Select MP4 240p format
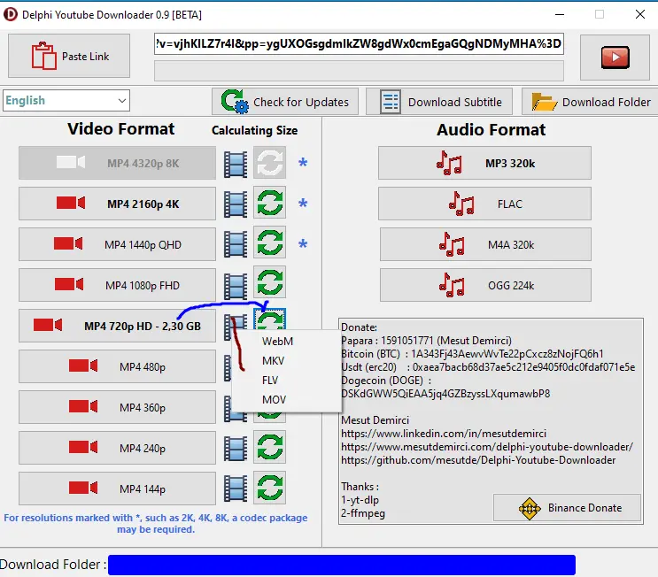The height and width of the screenshot is (577, 658). (117, 448)
